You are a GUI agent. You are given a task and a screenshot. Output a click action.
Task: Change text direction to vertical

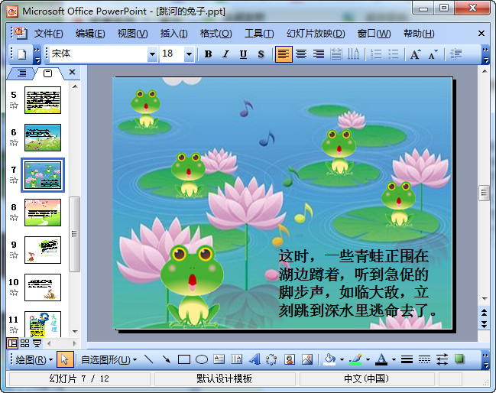tap(353, 54)
